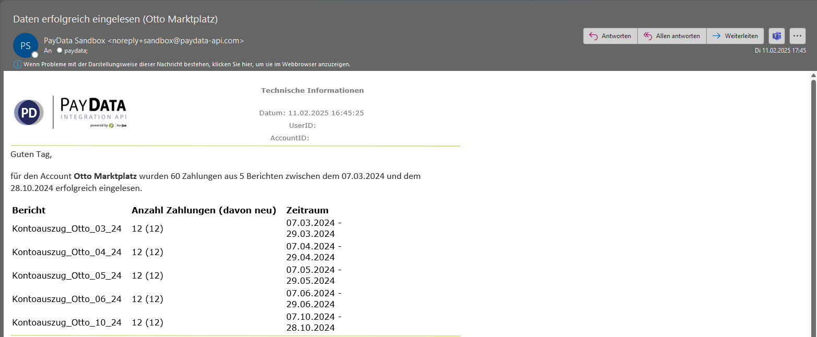Open the Teams share icon
Viewport: 817px width, 337px height.
click(x=777, y=36)
